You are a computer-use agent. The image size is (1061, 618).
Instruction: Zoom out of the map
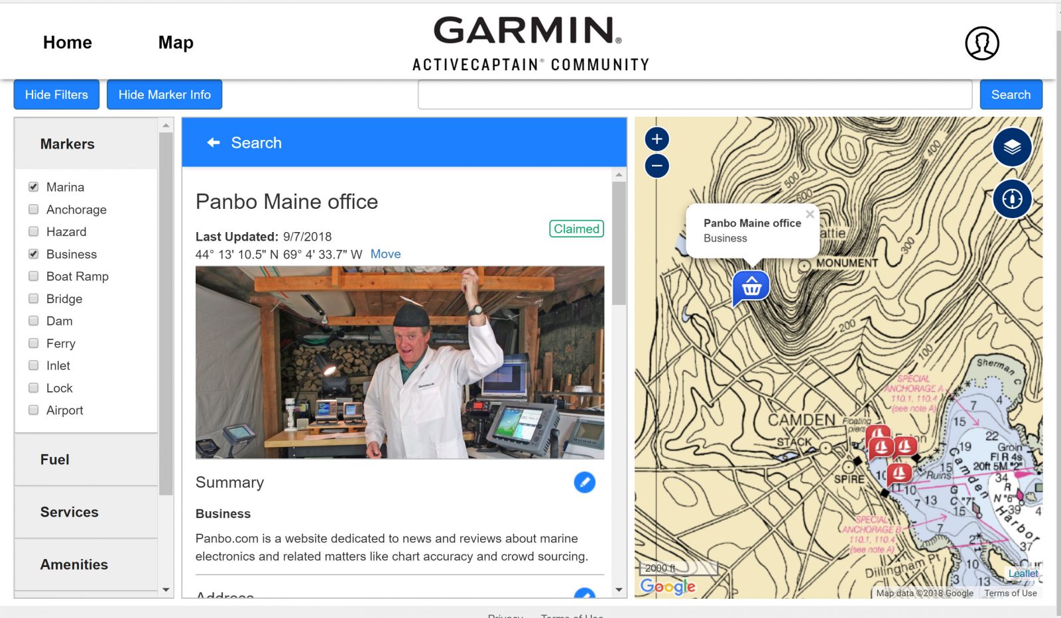[x=655, y=164]
